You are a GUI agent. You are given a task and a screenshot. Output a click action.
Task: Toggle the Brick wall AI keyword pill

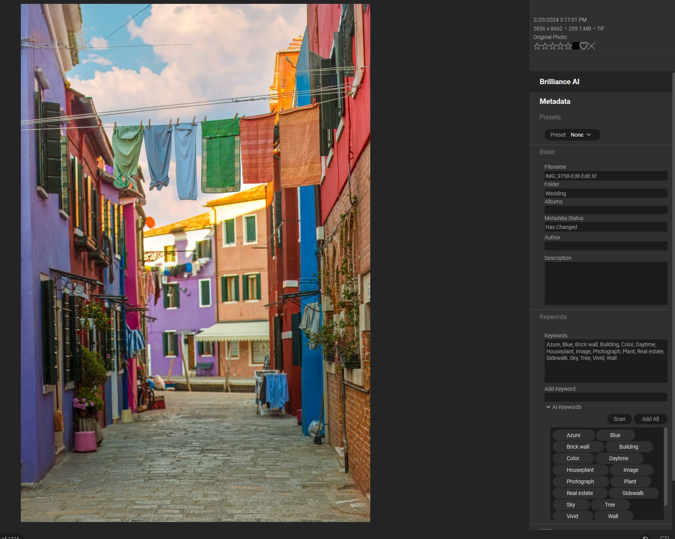[577, 447]
